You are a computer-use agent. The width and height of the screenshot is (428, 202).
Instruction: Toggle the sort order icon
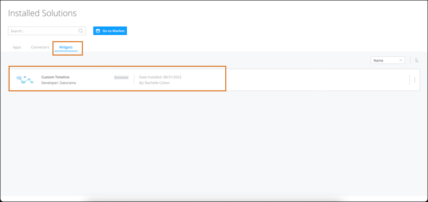pyautogui.click(x=417, y=60)
